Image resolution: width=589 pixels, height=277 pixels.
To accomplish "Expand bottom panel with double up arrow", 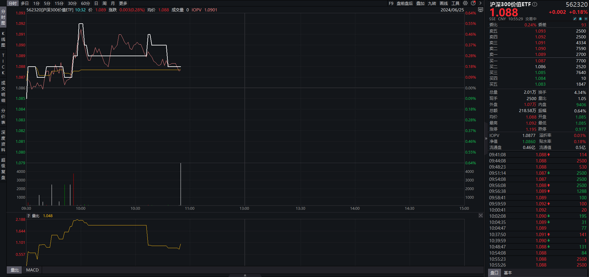I will tap(245, 275).
